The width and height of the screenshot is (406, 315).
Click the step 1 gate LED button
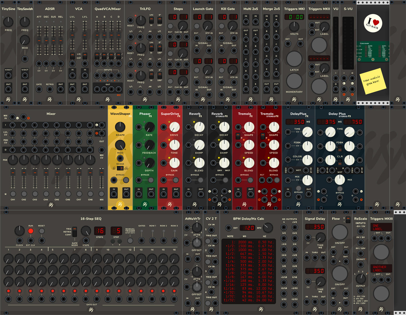9,291
